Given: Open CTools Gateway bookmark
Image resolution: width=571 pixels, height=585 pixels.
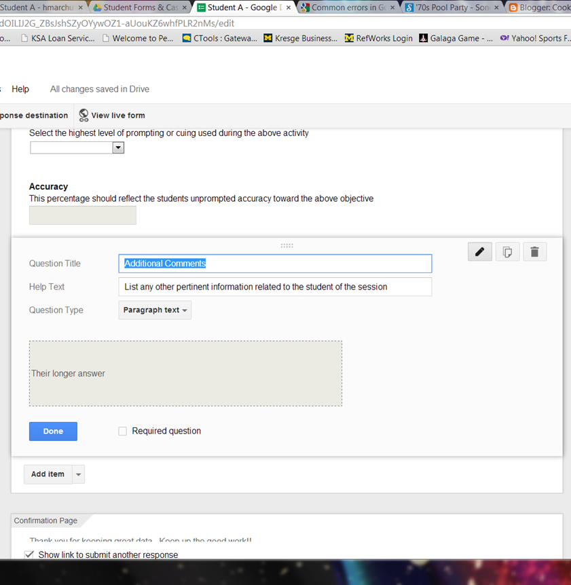Looking at the screenshot, I should pos(220,39).
